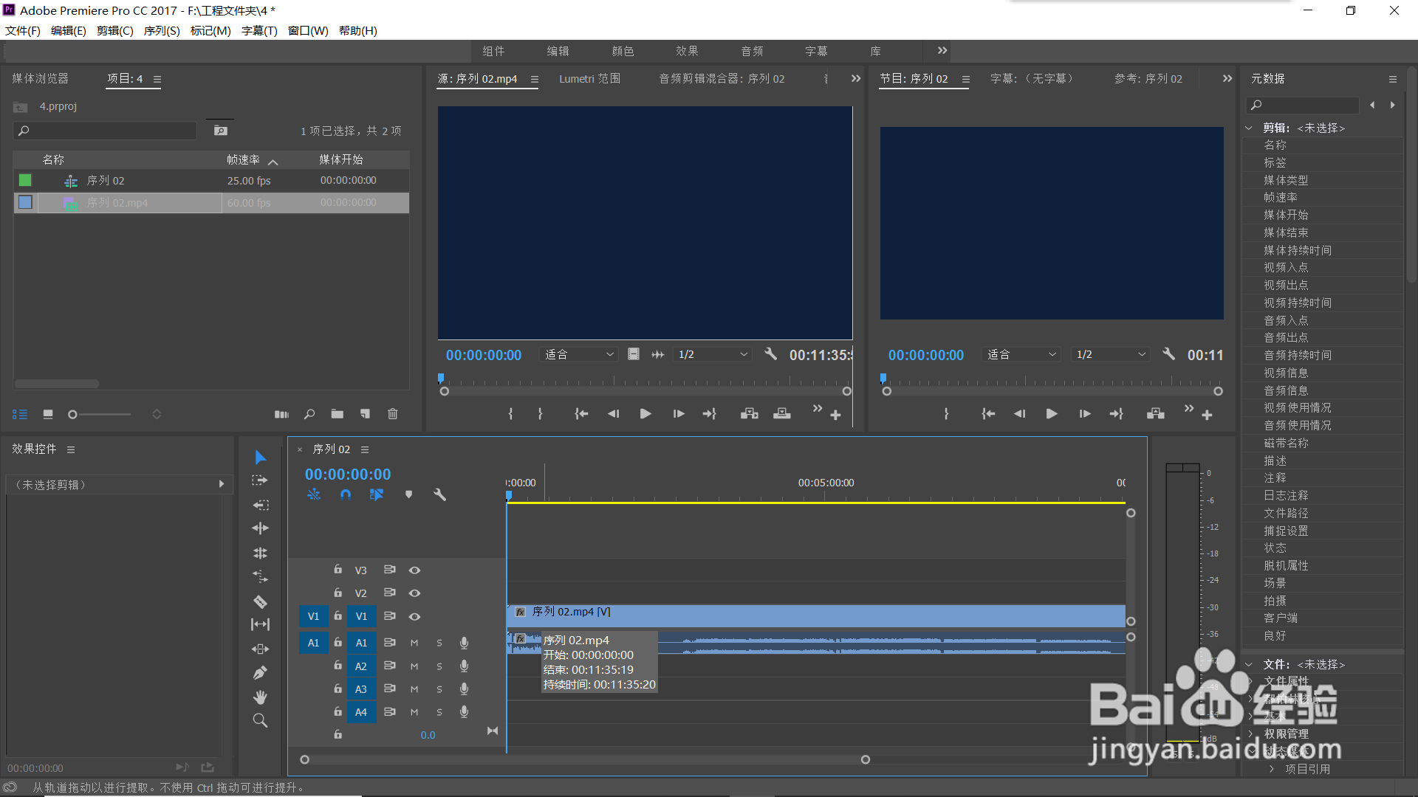Screen dimensions: 1418x797
Task: Open program monitor zoom dropdown 适合
Action: pyautogui.click(x=1021, y=355)
